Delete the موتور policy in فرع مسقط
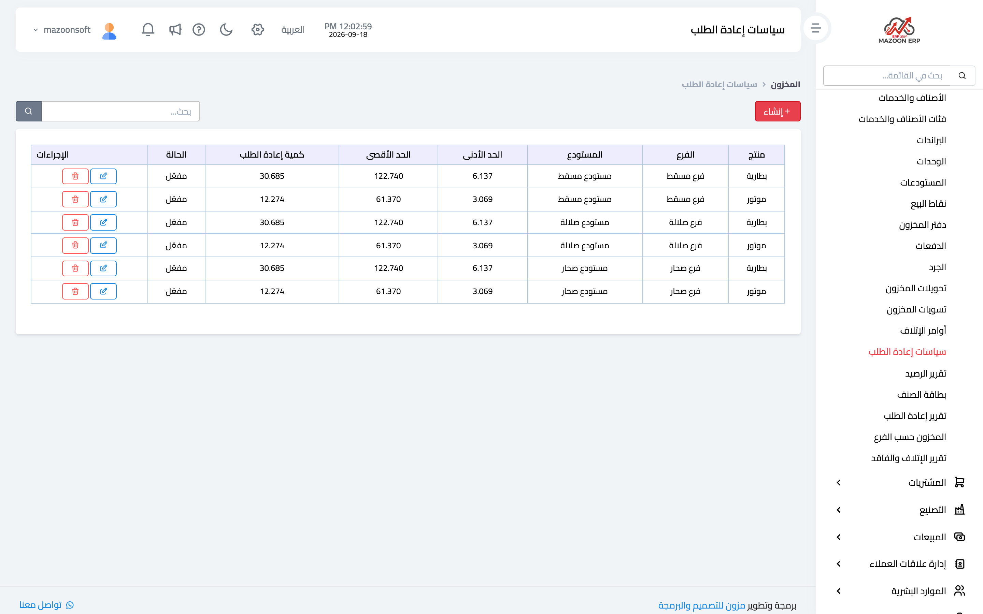 coord(75,200)
